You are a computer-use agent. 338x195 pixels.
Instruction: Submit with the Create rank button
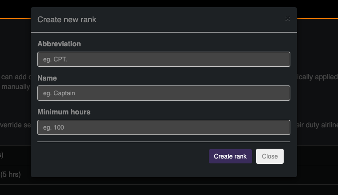click(230, 156)
